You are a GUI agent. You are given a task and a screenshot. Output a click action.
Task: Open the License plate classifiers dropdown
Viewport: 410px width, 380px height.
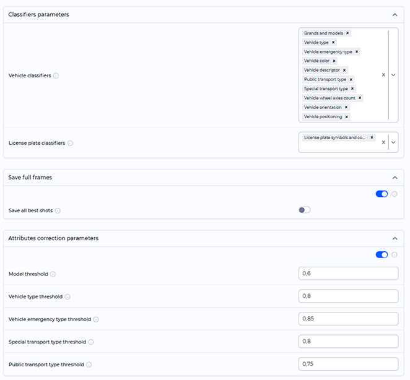(393, 142)
